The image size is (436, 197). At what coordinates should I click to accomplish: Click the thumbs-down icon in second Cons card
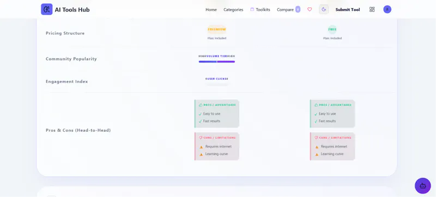[316, 138]
